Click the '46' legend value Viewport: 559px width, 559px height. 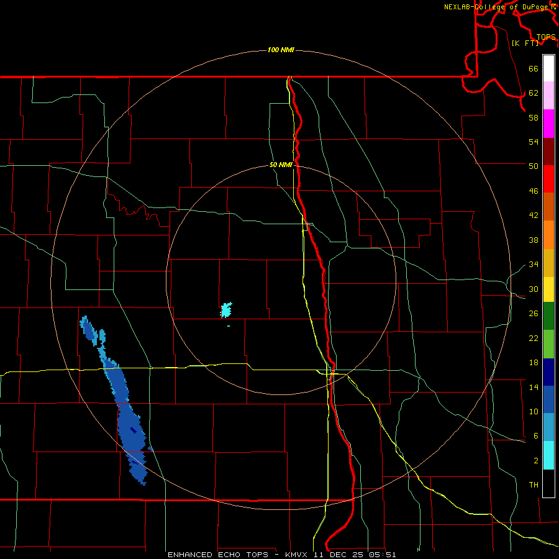pyautogui.click(x=534, y=191)
